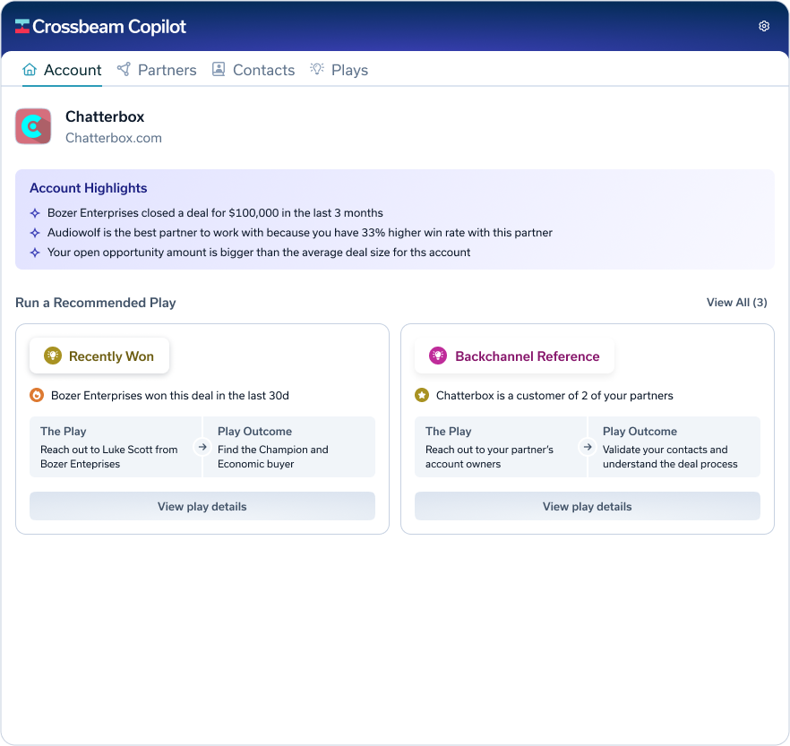This screenshot has height=746, width=790.
Task: Open the Partners tab
Action: (157, 70)
